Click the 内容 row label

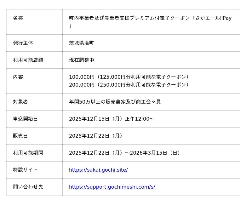[18, 77]
